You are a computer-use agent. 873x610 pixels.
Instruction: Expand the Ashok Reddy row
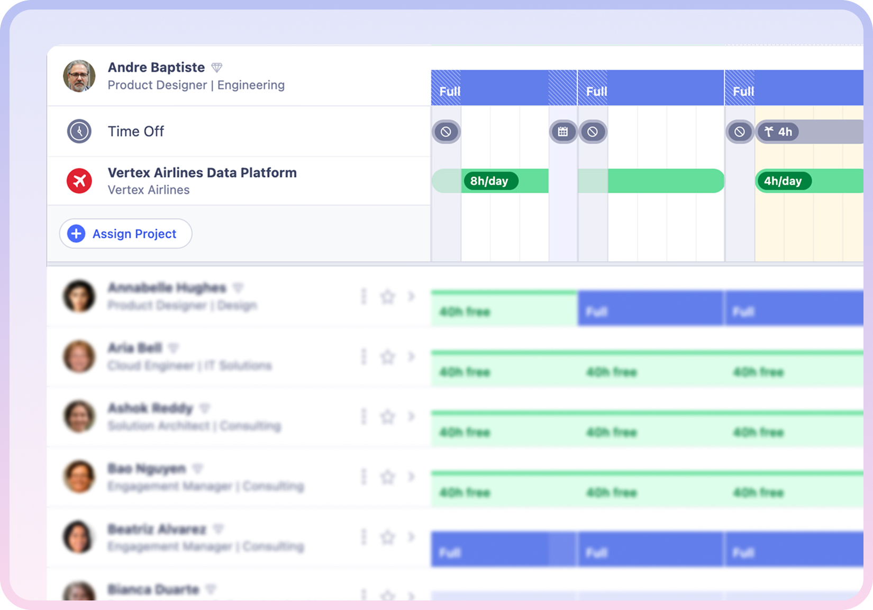(x=411, y=417)
